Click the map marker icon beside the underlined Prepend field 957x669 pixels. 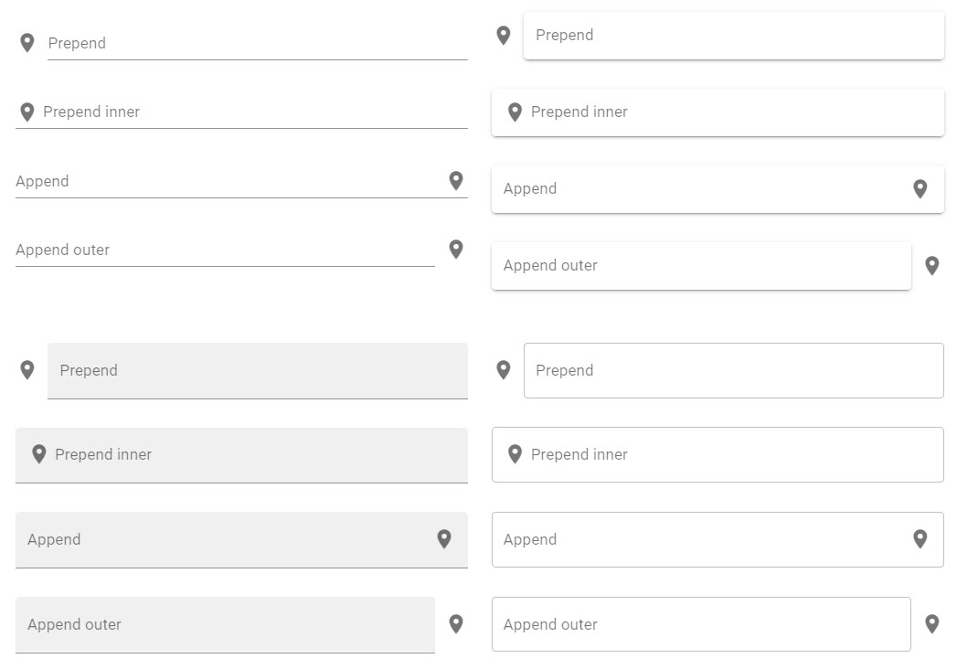27,43
